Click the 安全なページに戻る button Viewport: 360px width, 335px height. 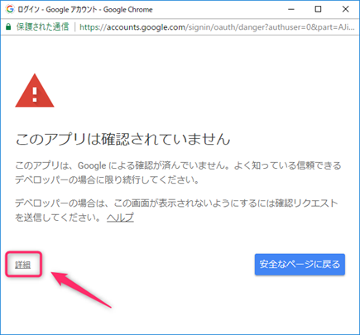(300, 265)
